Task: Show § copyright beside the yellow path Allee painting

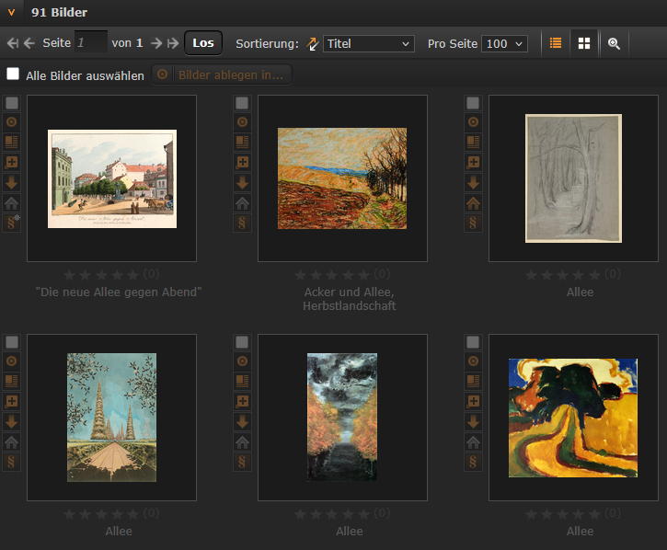Action: (473, 462)
